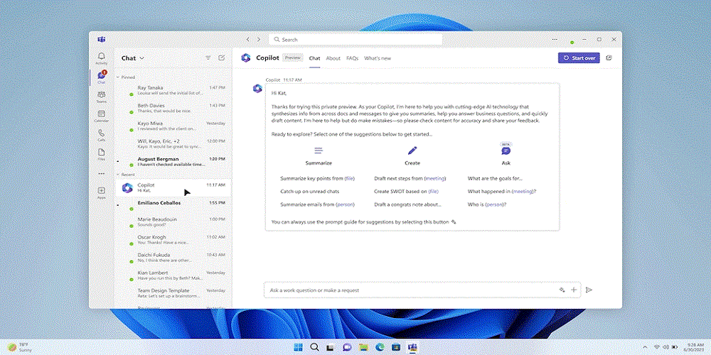
Task: Open Windows Start menu
Action: coord(299,347)
